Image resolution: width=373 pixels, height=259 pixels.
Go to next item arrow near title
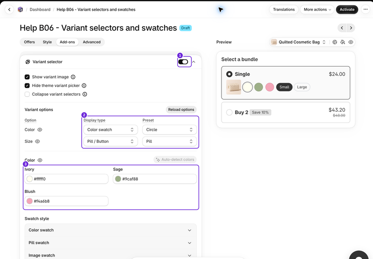coord(351,28)
